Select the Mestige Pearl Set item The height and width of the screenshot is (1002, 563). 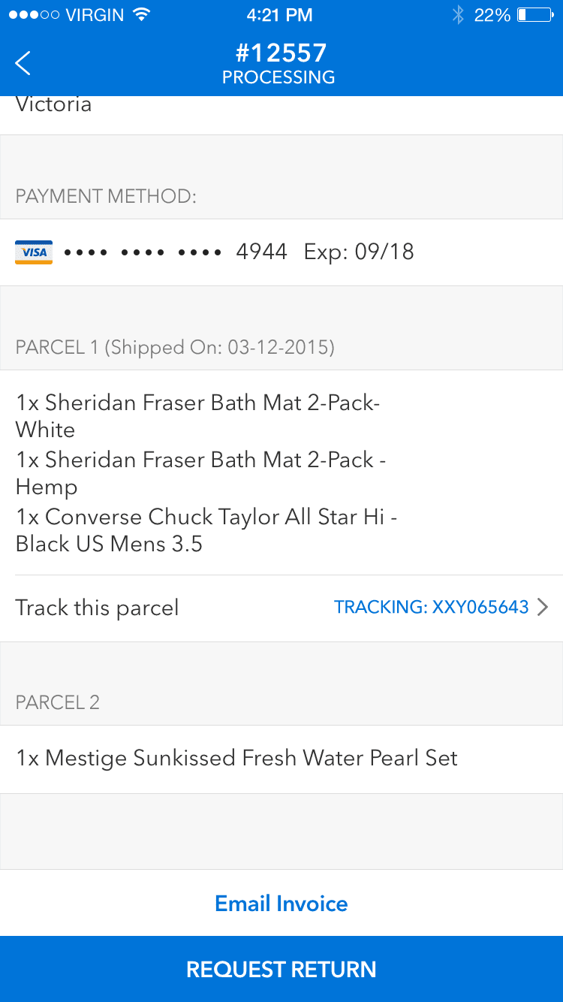236,759
